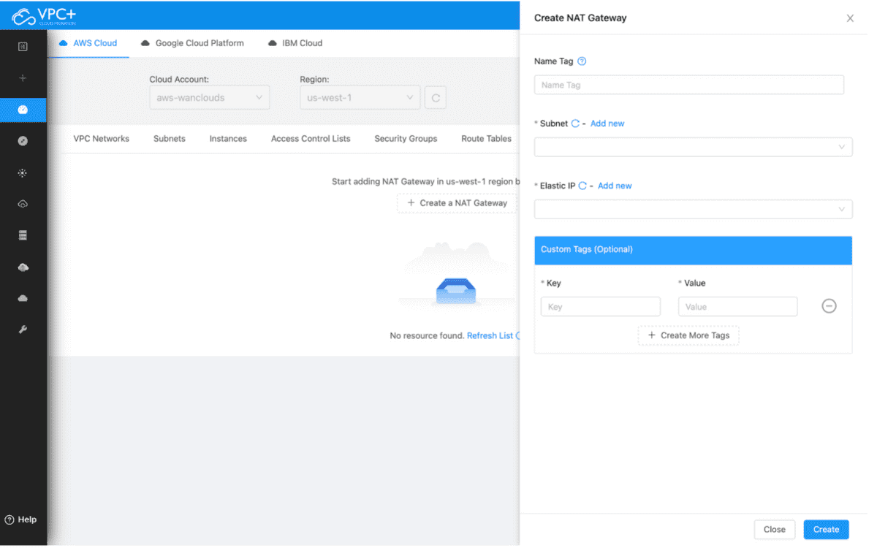This screenshot has height=548, width=877.
Task: Open the VPC Networks tab
Action: pyautogui.click(x=102, y=139)
